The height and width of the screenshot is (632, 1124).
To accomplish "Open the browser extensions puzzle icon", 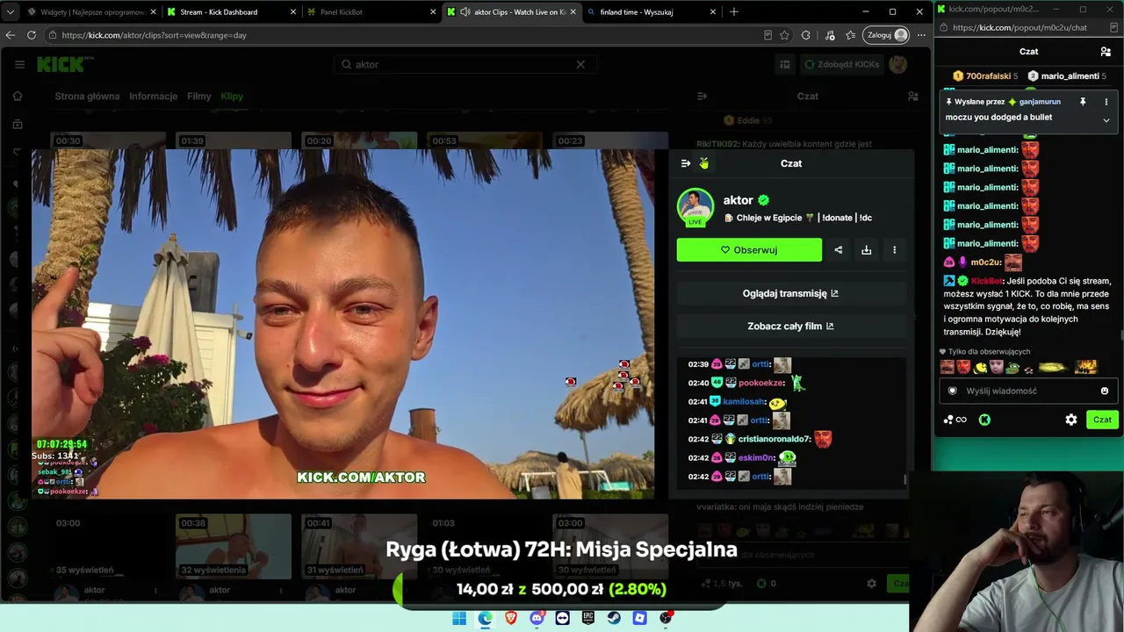I will pyautogui.click(x=807, y=35).
